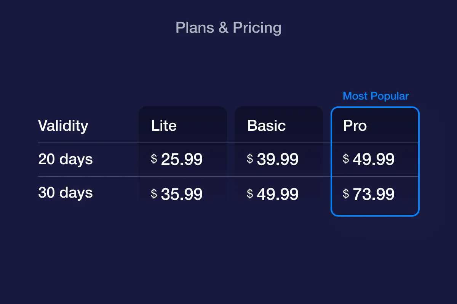The image size is (457, 304).
Task: Click the 30 days row label
Action: click(x=66, y=193)
